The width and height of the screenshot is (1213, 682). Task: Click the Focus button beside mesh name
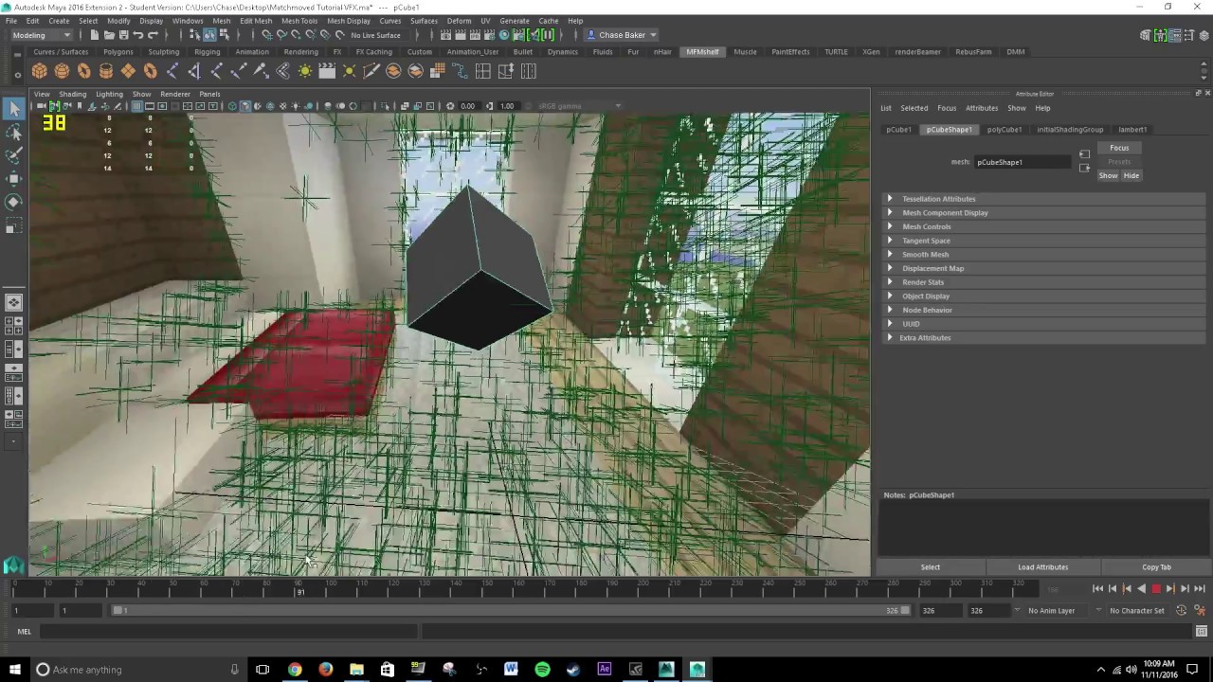pos(1119,148)
